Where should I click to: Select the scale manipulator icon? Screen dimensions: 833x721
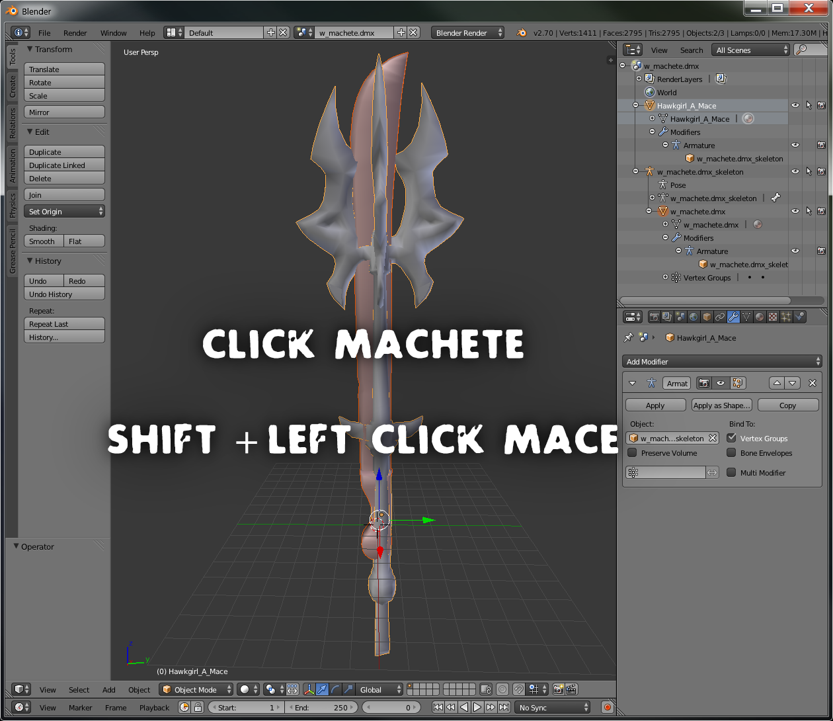point(348,689)
